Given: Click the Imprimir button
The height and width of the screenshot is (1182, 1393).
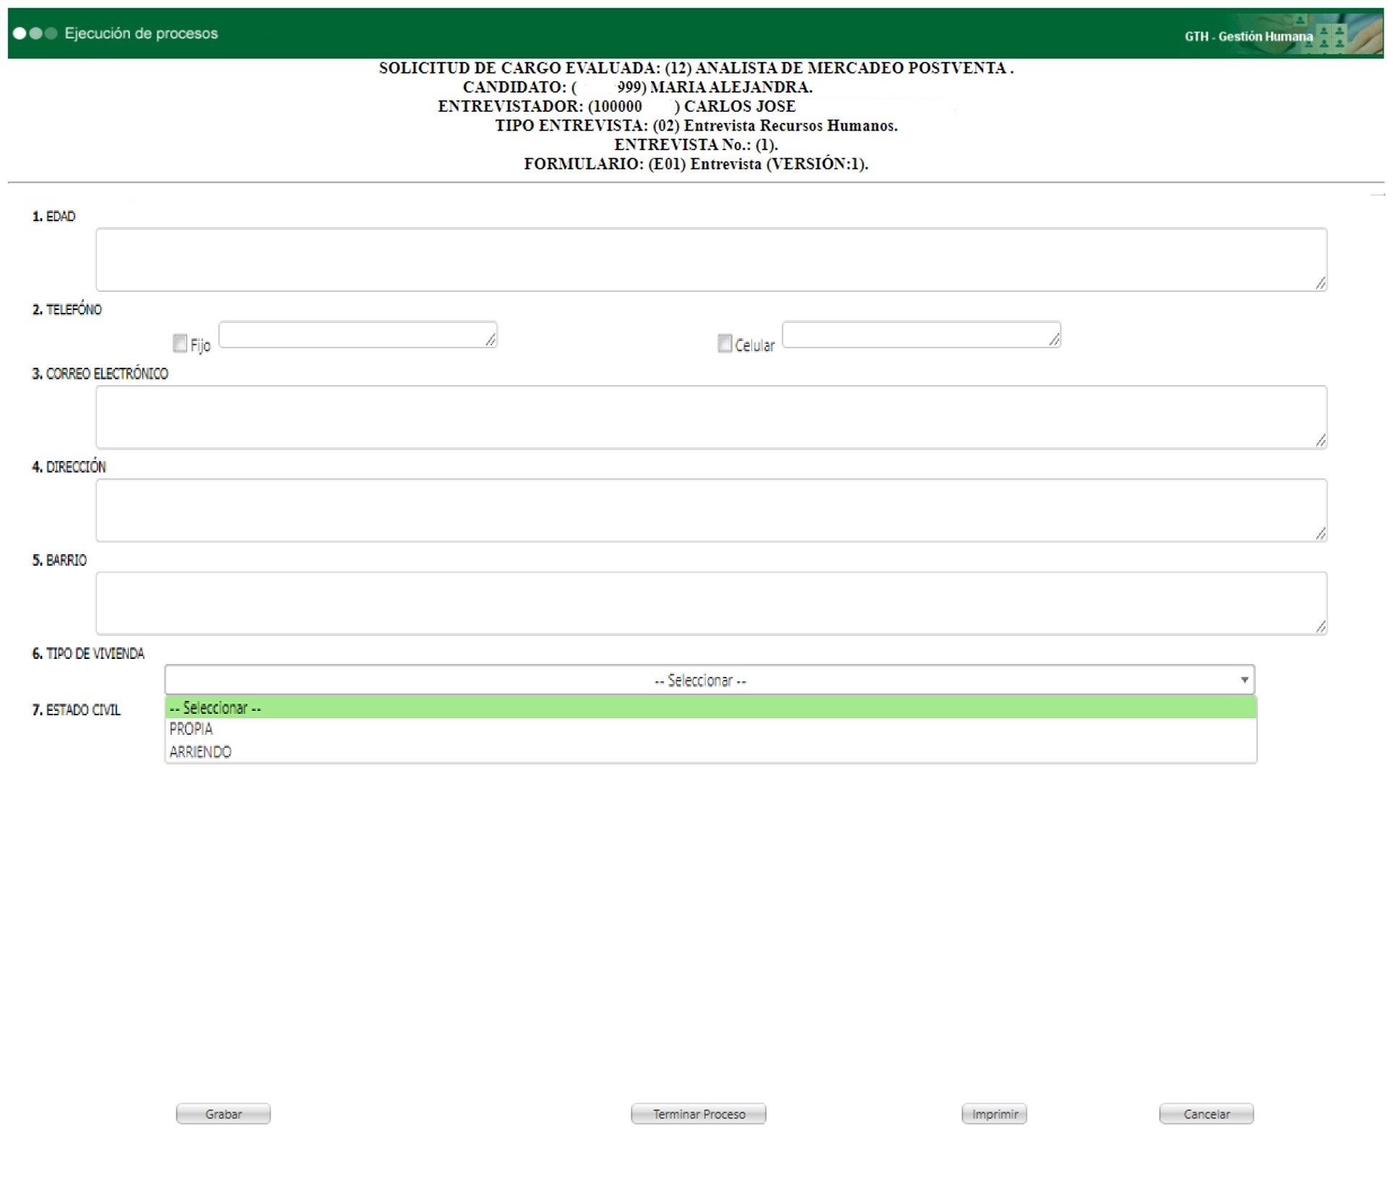Looking at the screenshot, I should click(x=993, y=1113).
